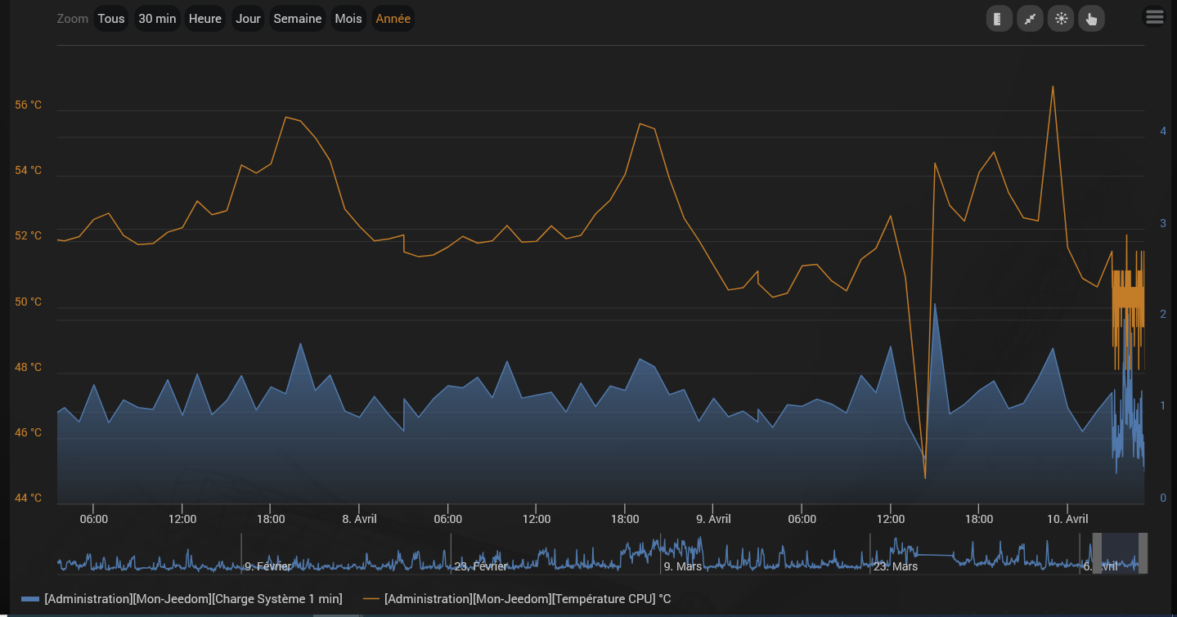Click the ruler icon button

point(999,19)
